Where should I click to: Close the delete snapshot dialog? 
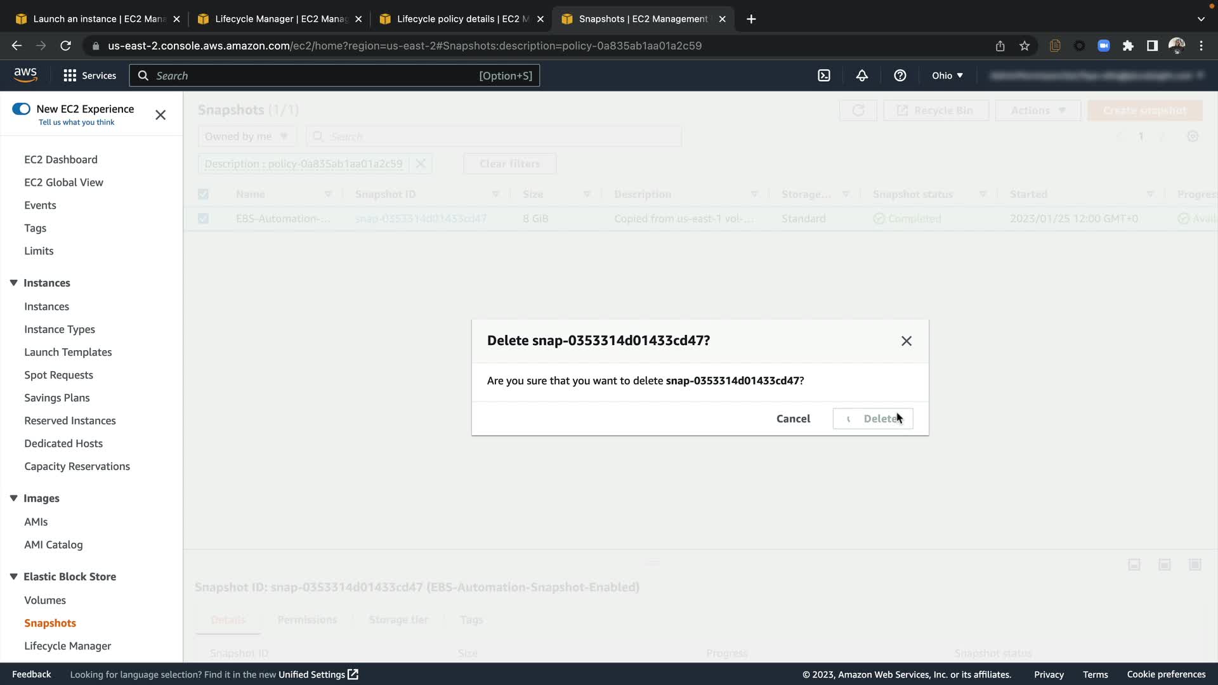[906, 341]
